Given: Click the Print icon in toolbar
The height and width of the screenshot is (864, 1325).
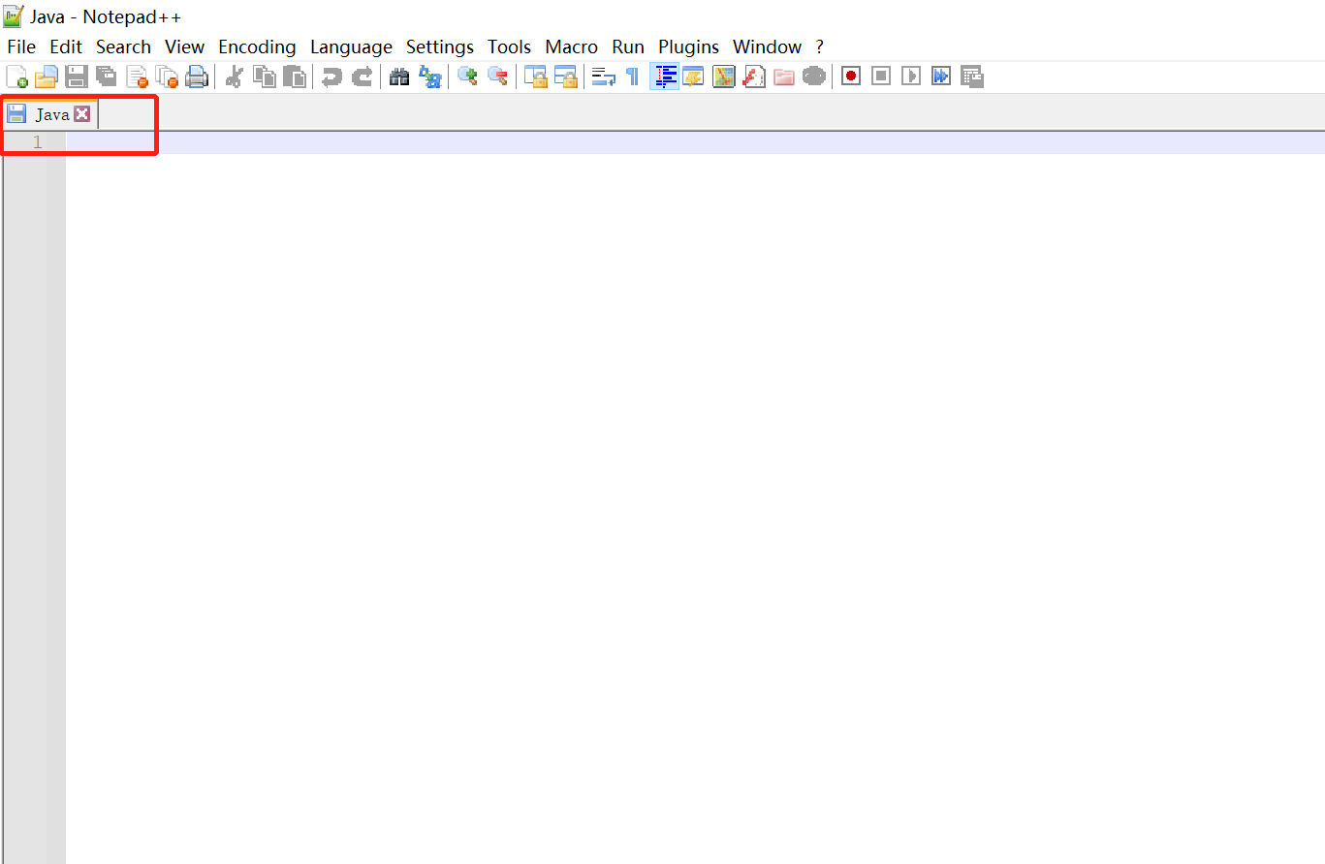Looking at the screenshot, I should pyautogui.click(x=197, y=77).
